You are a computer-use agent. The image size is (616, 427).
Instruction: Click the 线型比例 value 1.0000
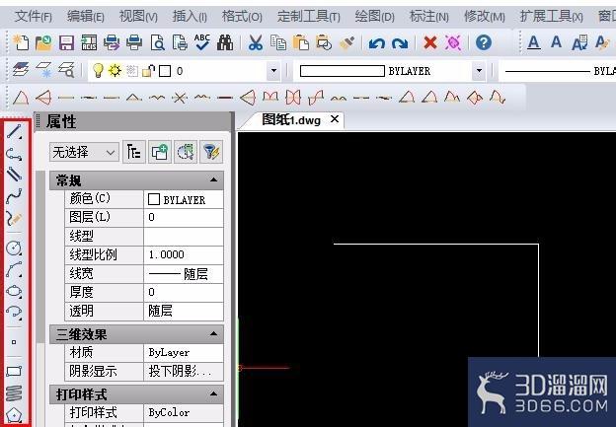pyautogui.click(x=184, y=254)
